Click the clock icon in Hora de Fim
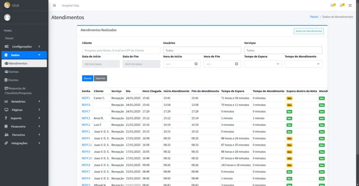Screen dimensions: 359x186 click(237, 64)
